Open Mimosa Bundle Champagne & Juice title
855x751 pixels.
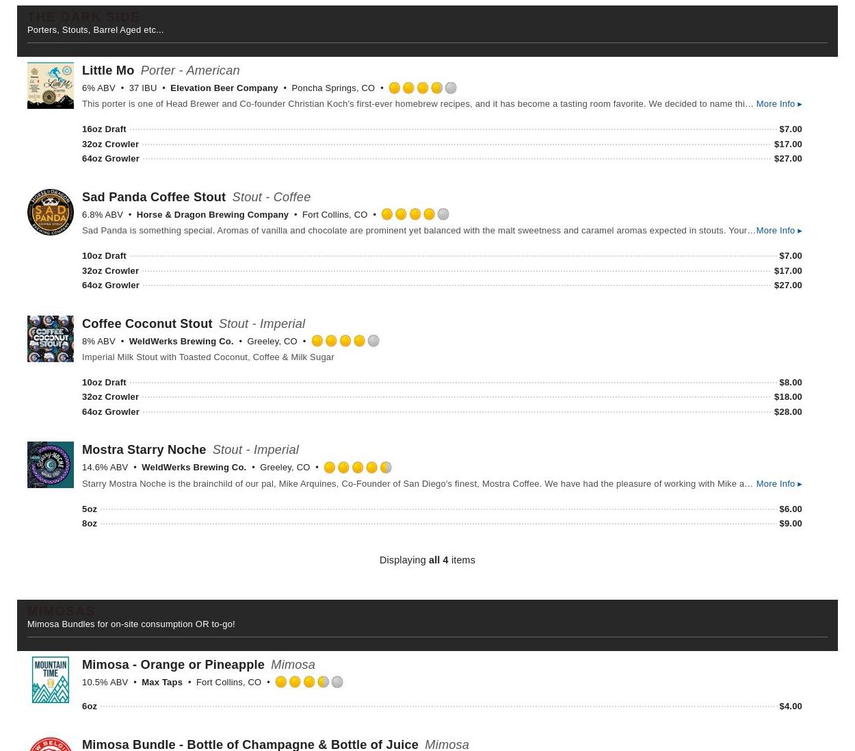[x=250, y=744]
